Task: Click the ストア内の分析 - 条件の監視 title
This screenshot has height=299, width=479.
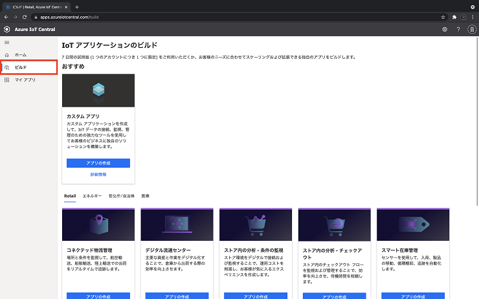Action: click(254, 250)
